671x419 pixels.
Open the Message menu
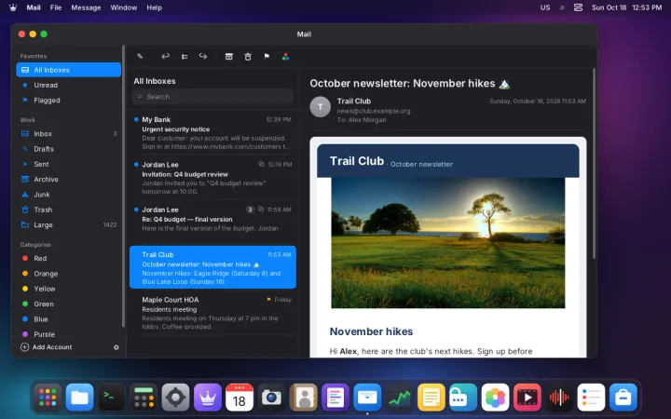click(86, 7)
